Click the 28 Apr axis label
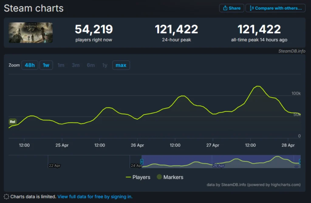The height and width of the screenshot is (203, 311). click(x=288, y=145)
